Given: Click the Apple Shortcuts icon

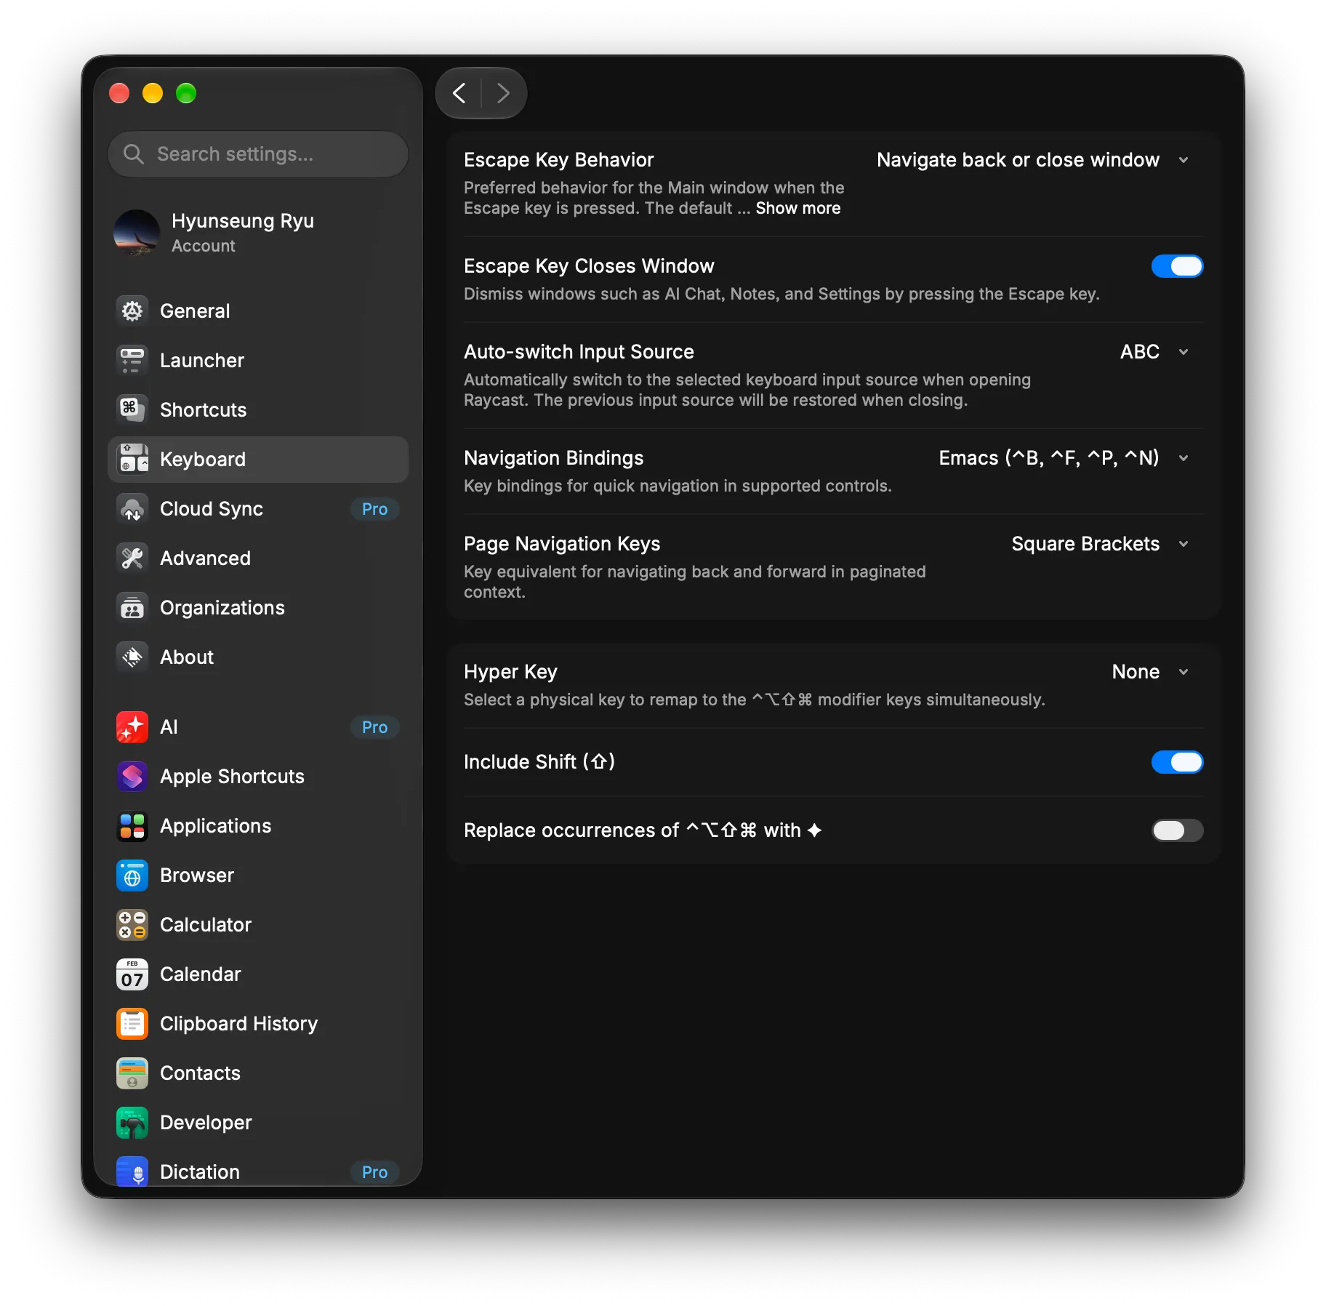Looking at the screenshot, I should pos(132,777).
